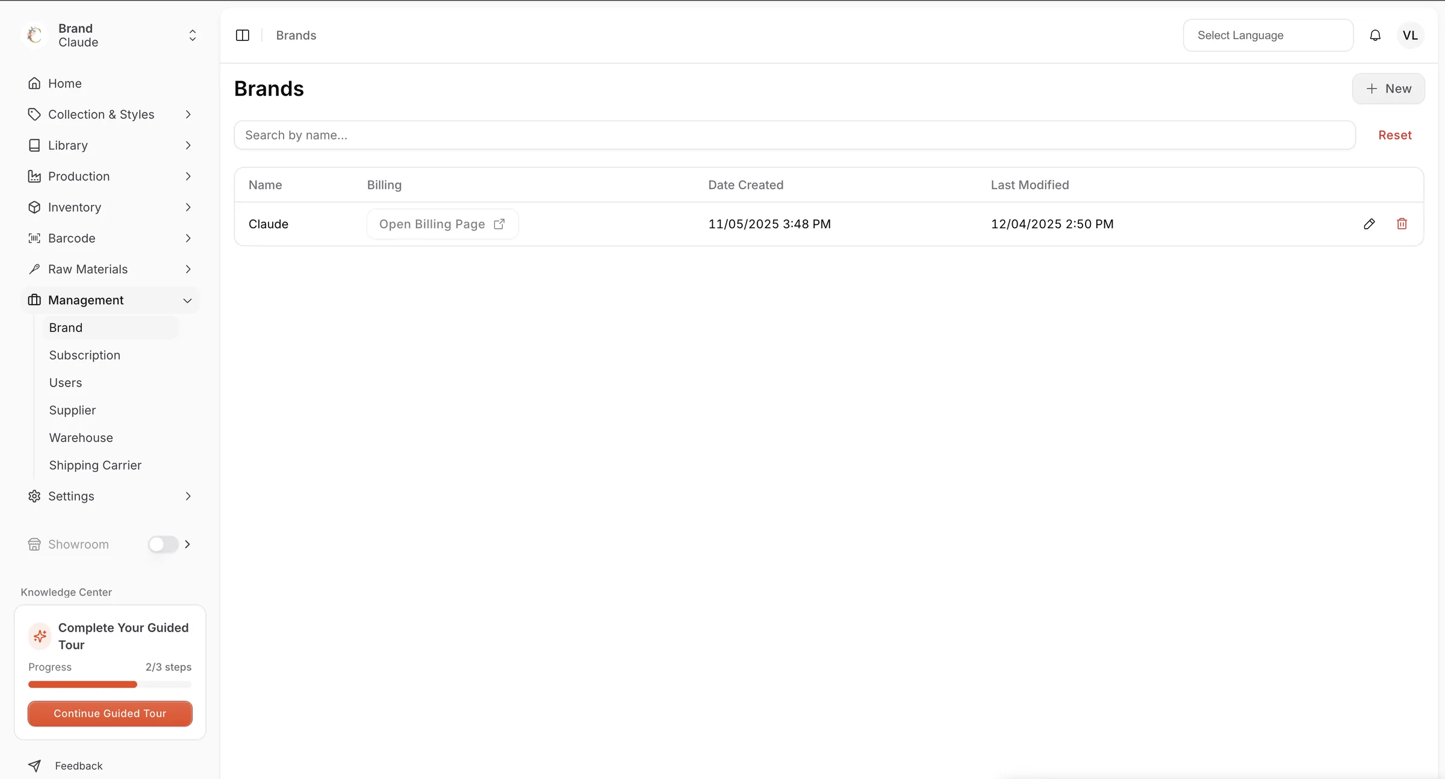1445x779 pixels.
Task: Open Subscription under Management
Action: pos(85,355)
